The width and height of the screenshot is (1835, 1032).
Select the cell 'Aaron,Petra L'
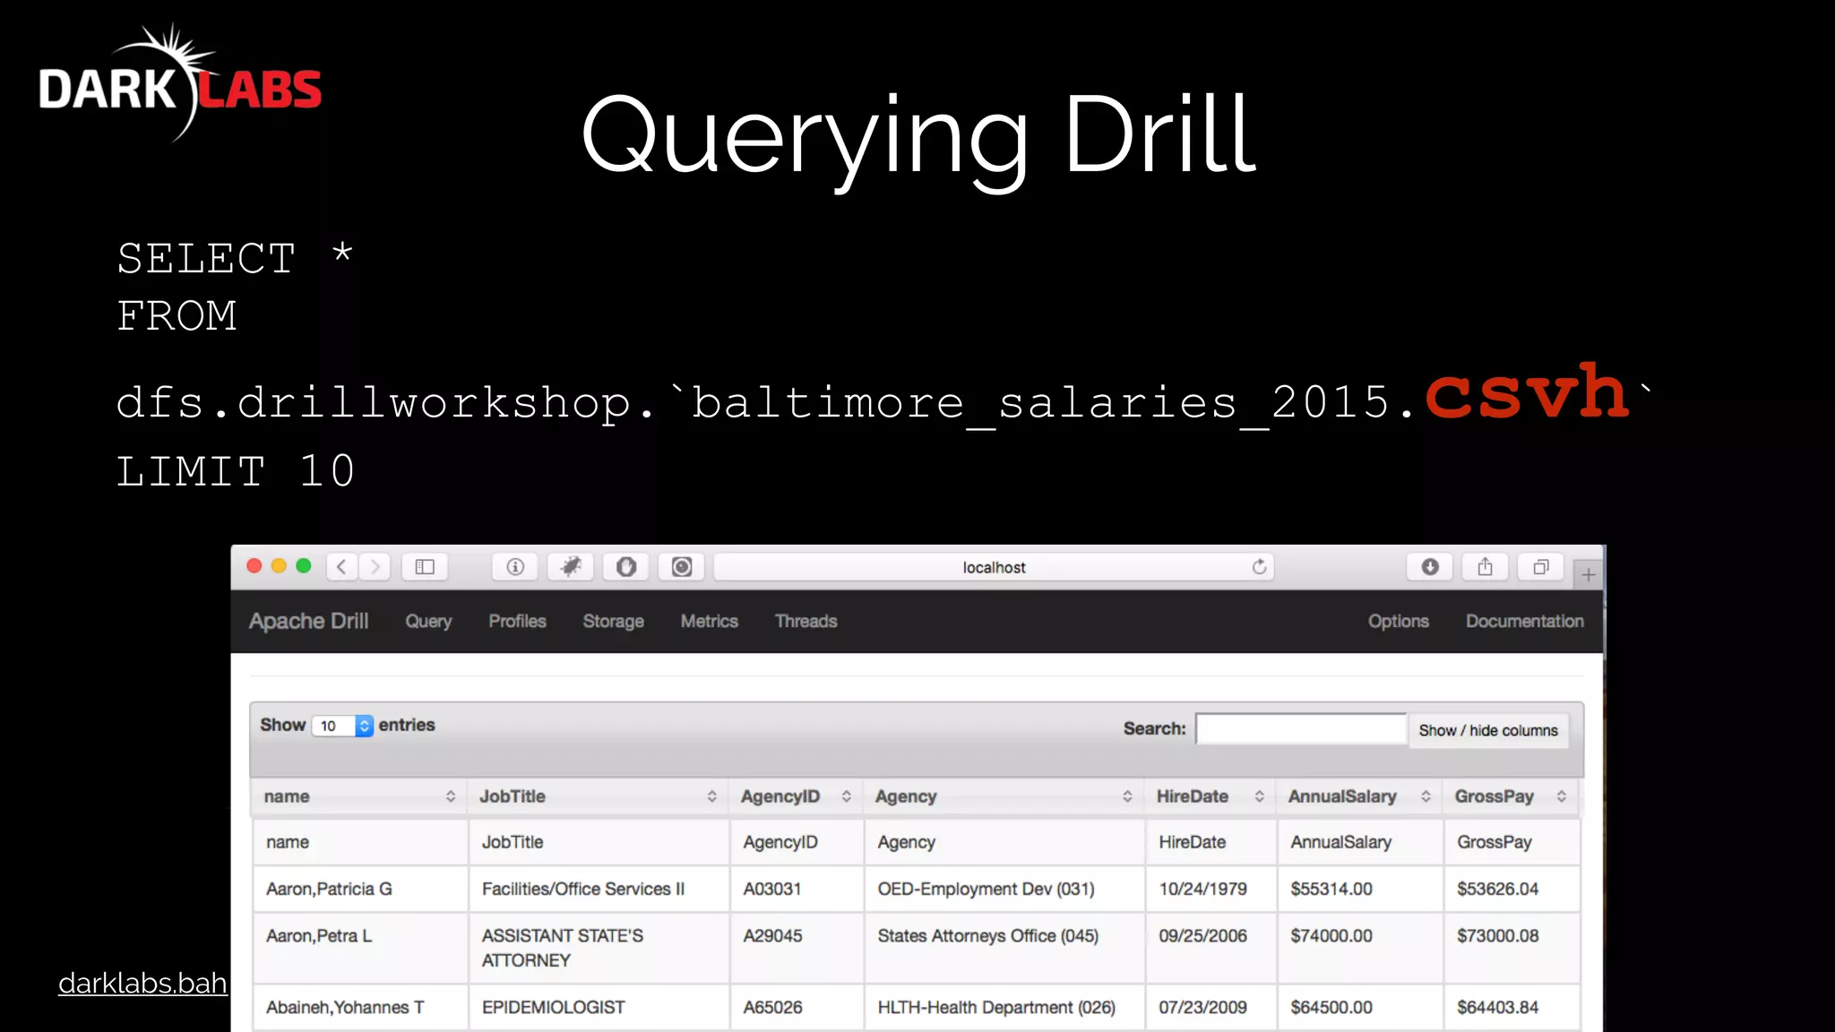coord(360,948)
